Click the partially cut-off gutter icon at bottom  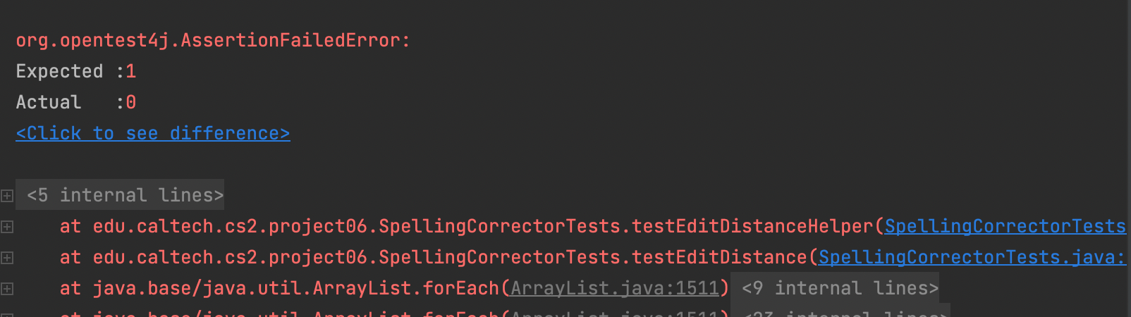[x=7, y=314]
